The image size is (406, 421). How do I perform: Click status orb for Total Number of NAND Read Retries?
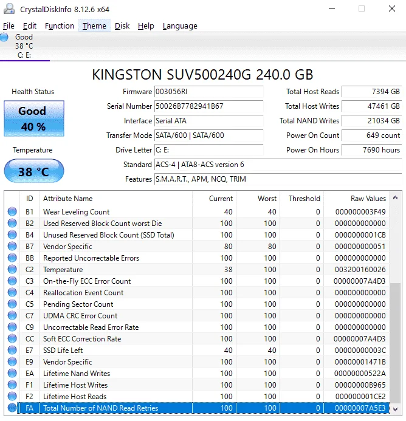12,408
